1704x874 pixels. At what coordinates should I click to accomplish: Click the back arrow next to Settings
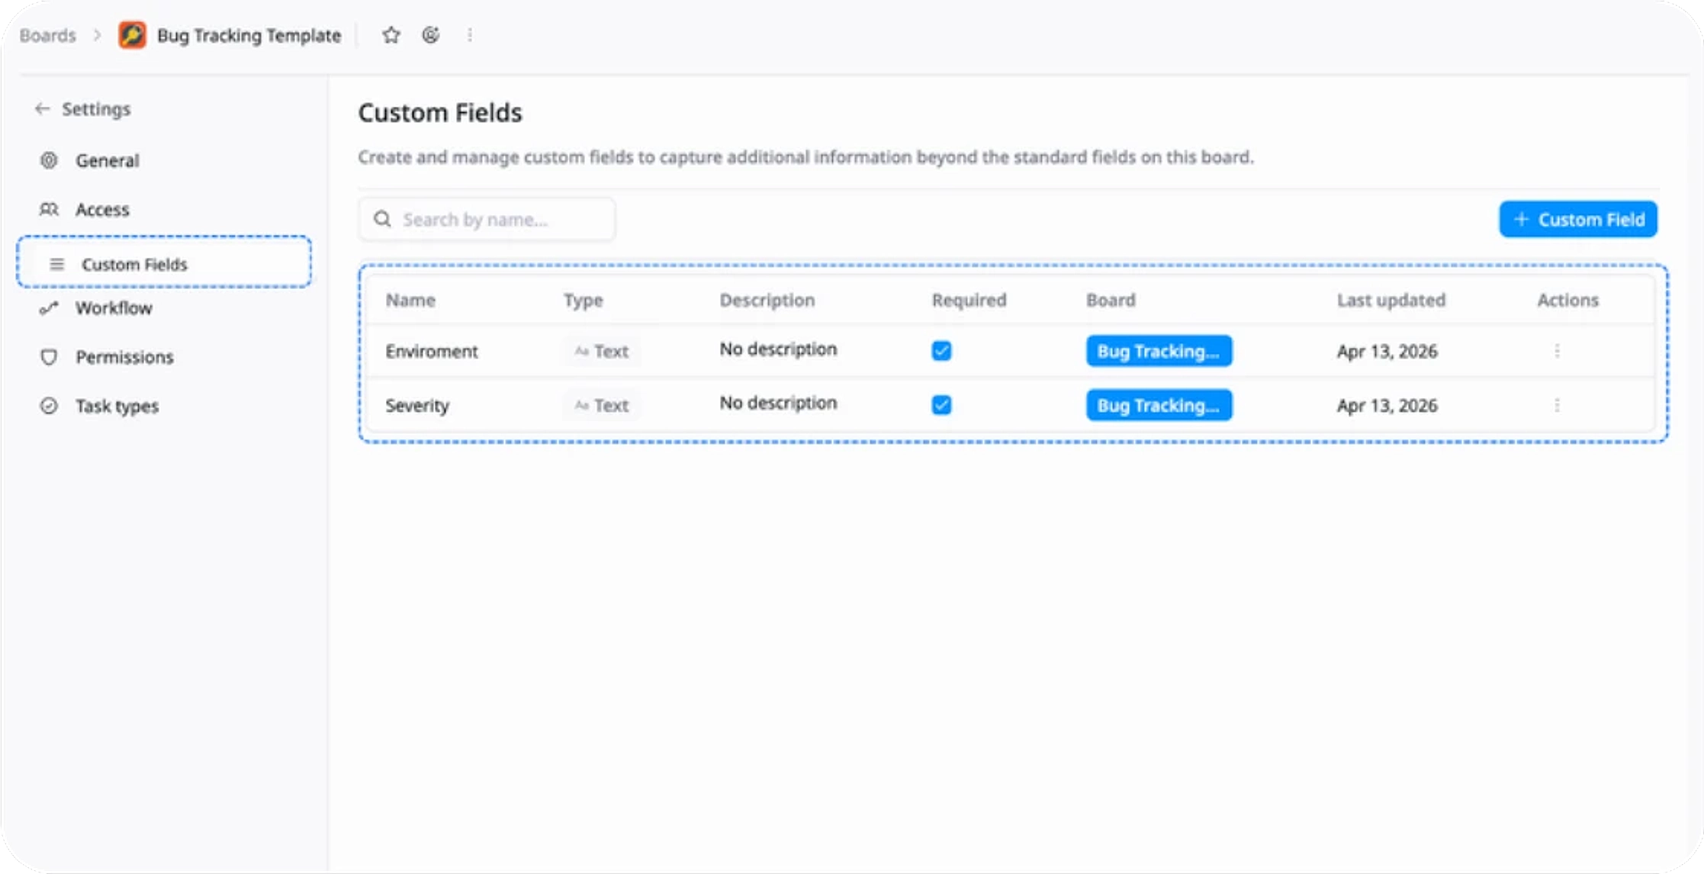[42, 109]
